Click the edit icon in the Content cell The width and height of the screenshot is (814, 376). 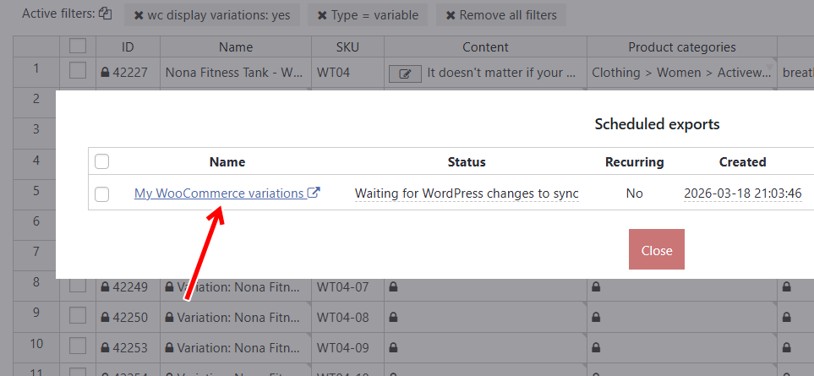pyautogui.click(x=405, y=74)
